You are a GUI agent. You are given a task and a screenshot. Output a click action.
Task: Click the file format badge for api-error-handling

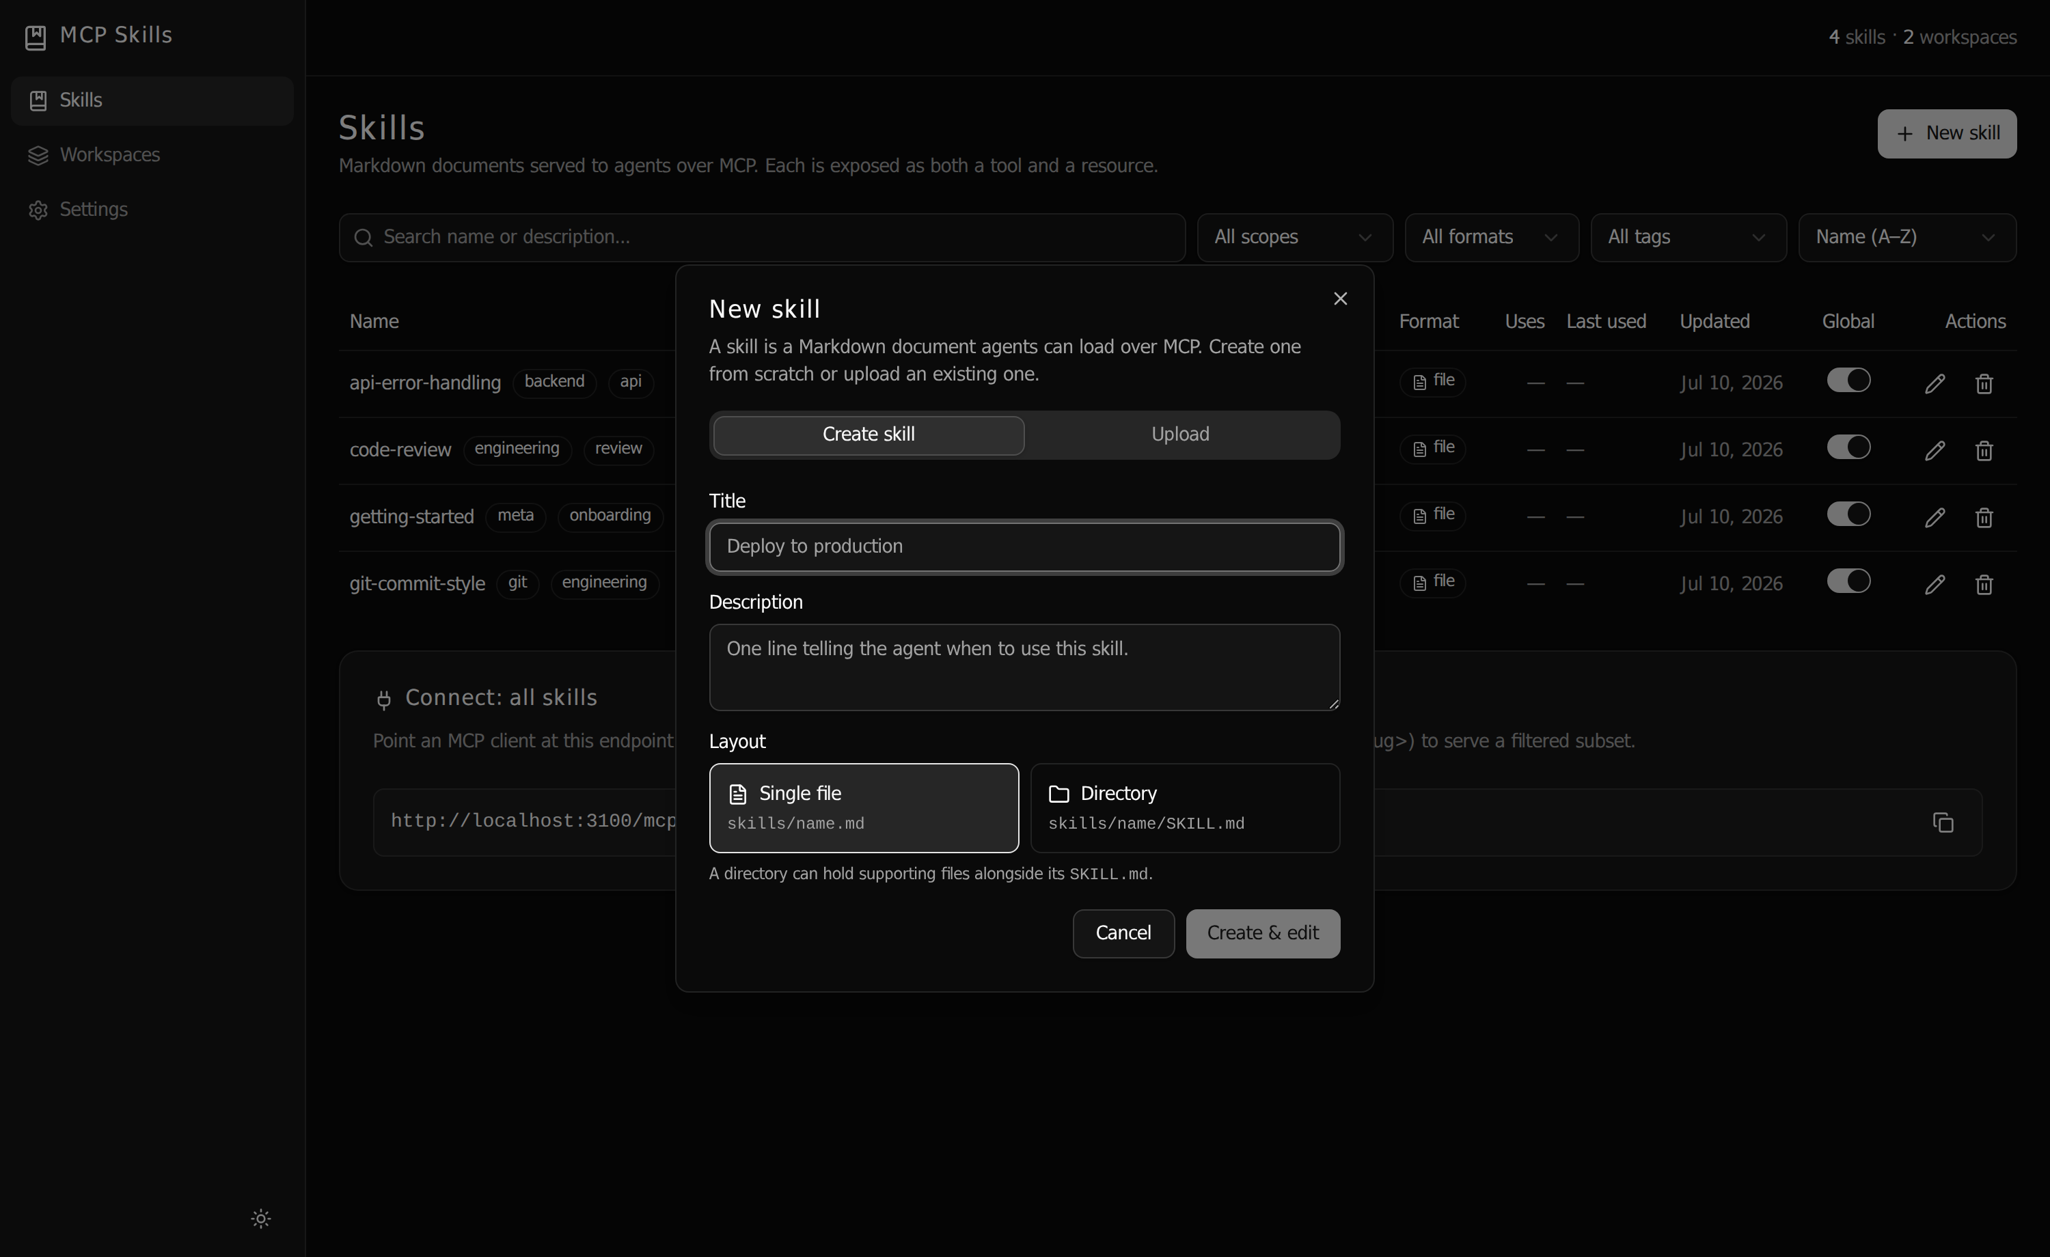coord(1433,381)
